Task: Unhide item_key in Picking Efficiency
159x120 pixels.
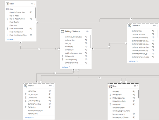Action: pyautogui.click(x=86, y=43)
